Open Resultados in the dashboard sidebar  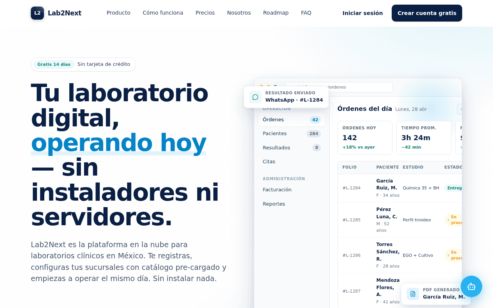pyautogui.click(x=292, y=147)
